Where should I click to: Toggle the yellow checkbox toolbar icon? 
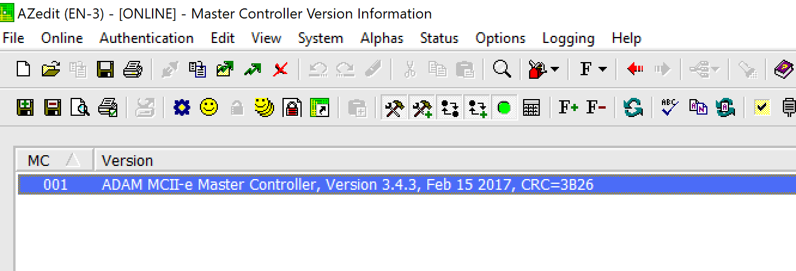pos(761,108)
